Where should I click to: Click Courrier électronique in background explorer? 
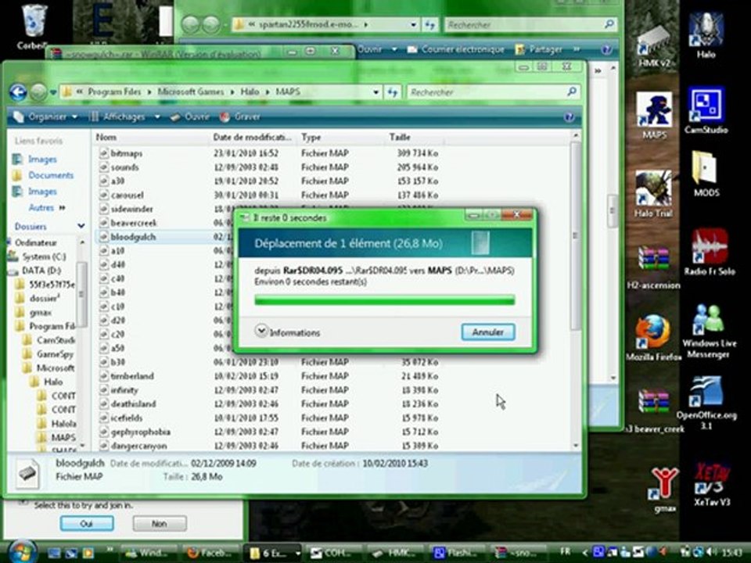point(455,49)
